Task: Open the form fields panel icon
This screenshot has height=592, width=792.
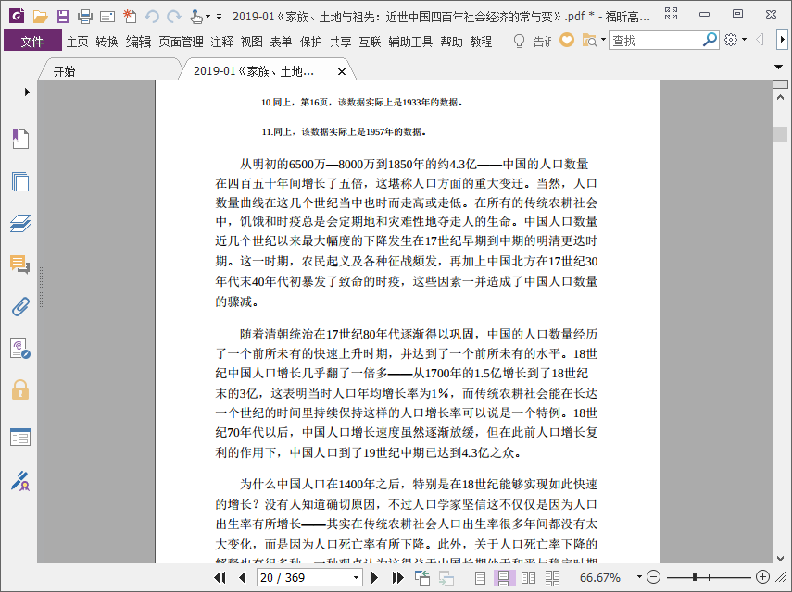Action: click(20, 437)
